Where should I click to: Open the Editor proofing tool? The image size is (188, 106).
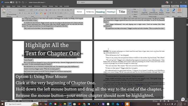[x=173, y=11]
